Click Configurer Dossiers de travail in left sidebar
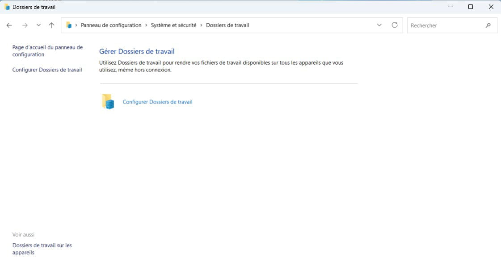The image size is (501, 262). point(47,70)
